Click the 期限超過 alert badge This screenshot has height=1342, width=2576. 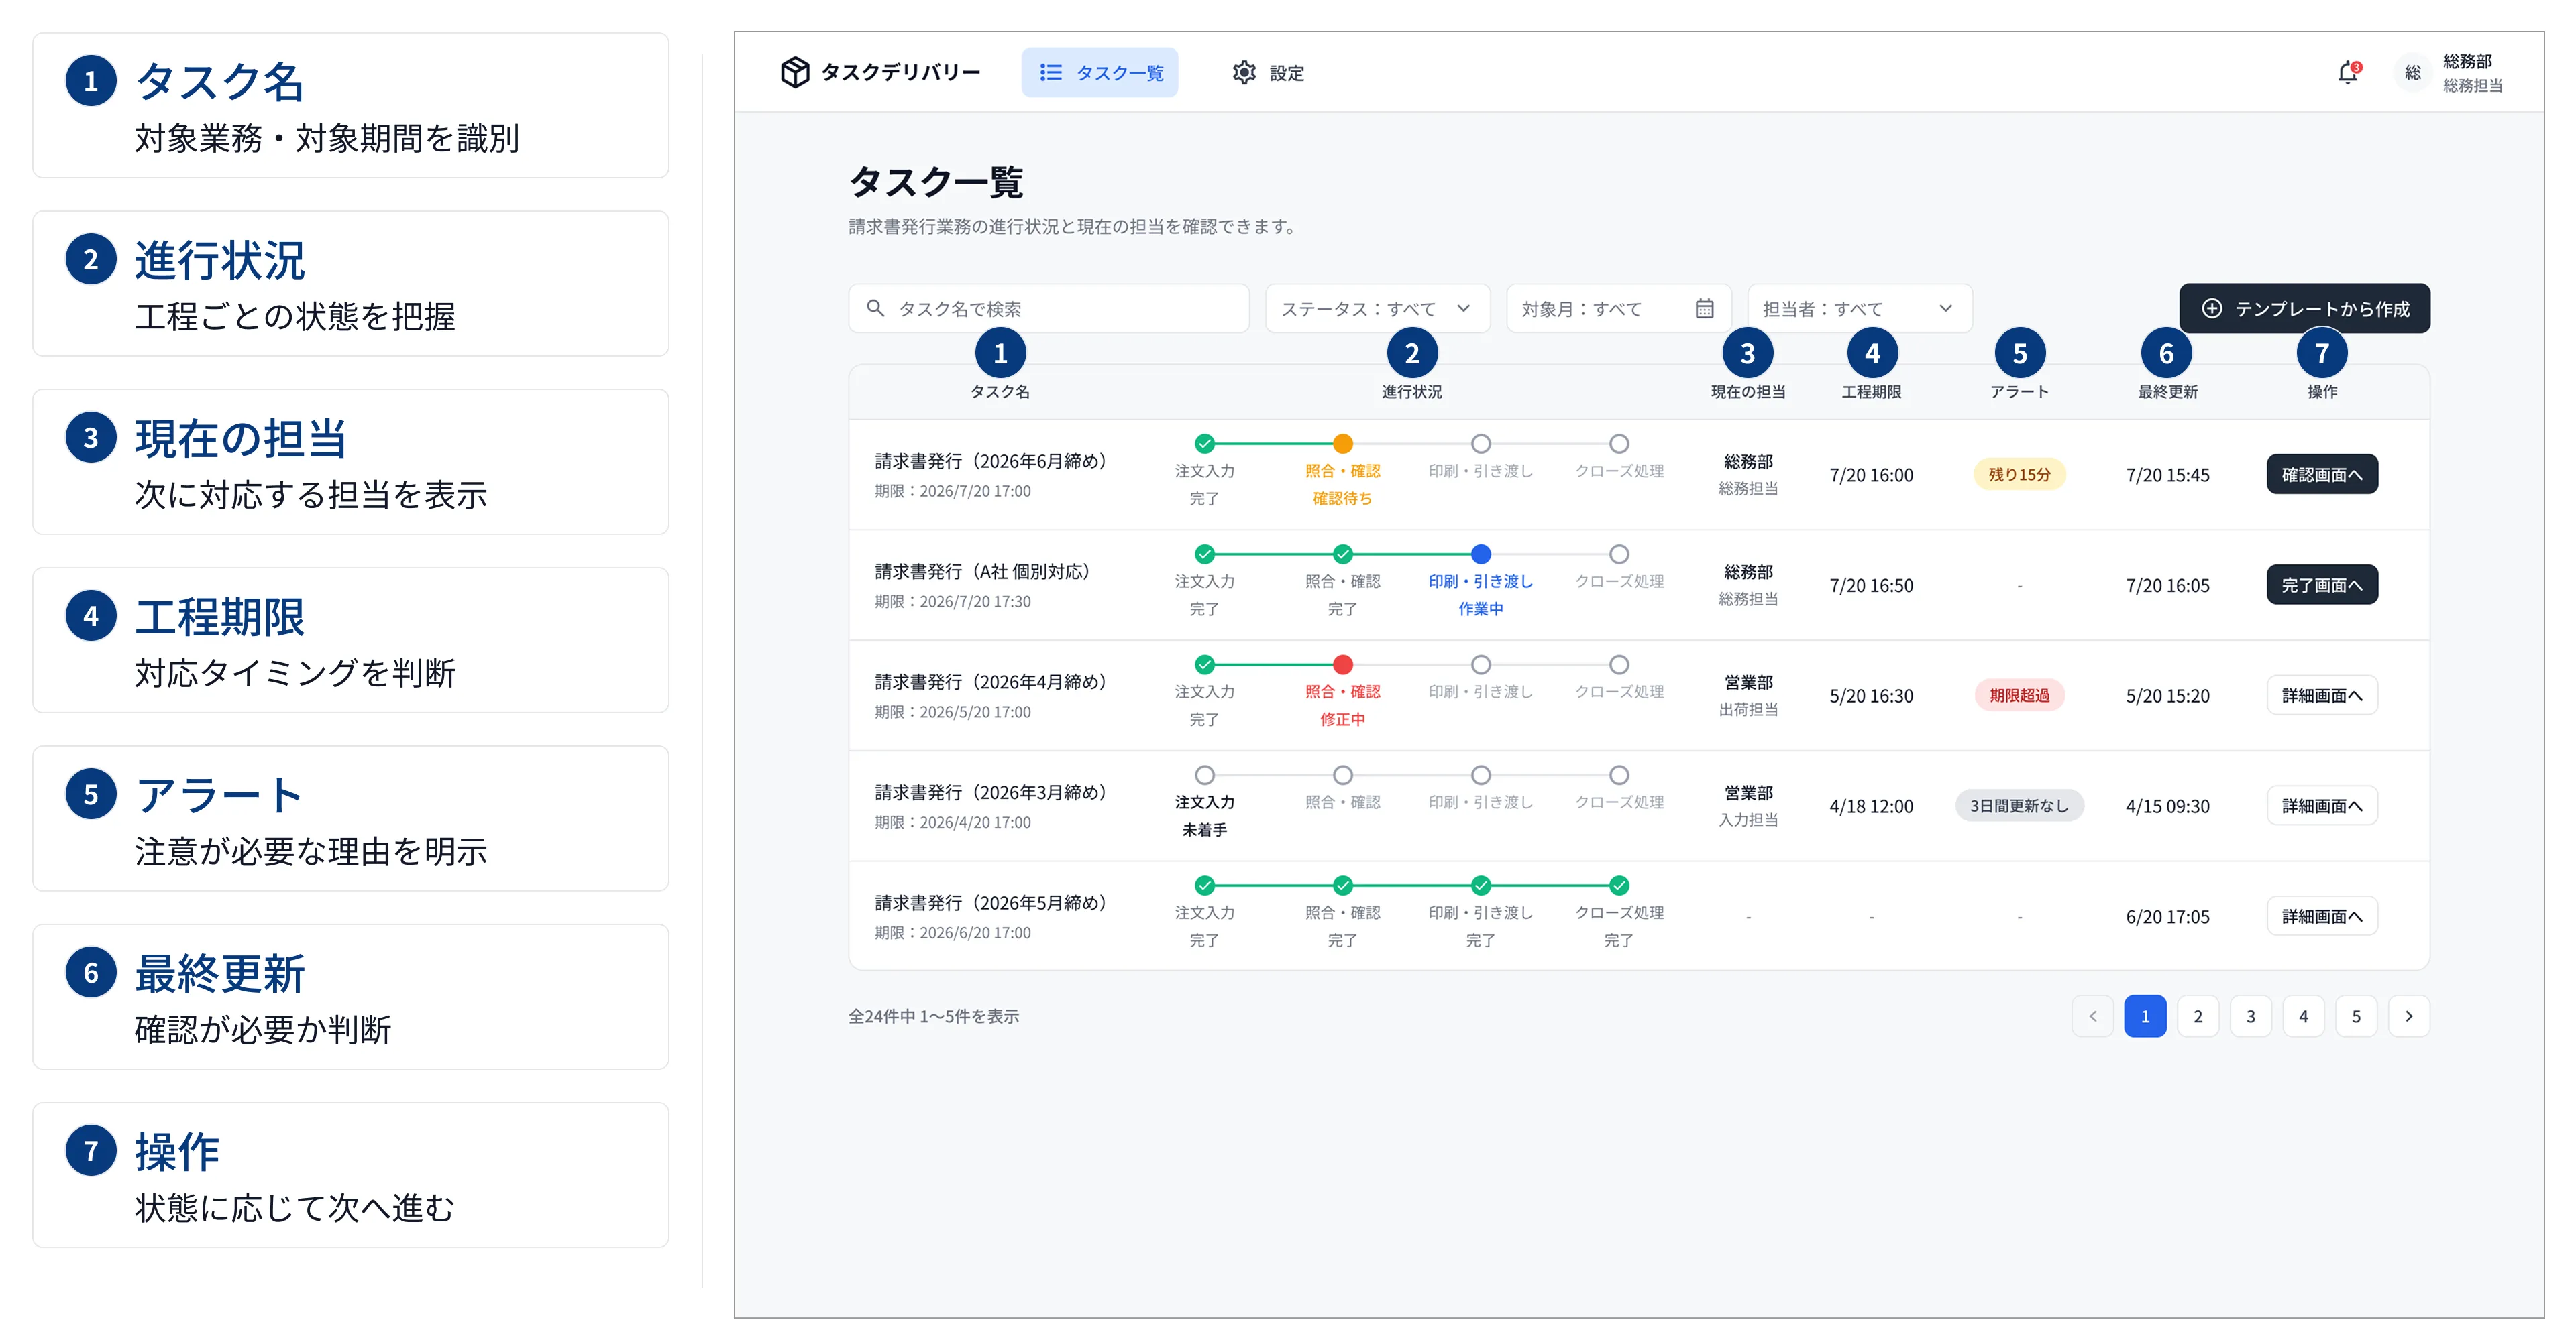[x=2019, y=696]
